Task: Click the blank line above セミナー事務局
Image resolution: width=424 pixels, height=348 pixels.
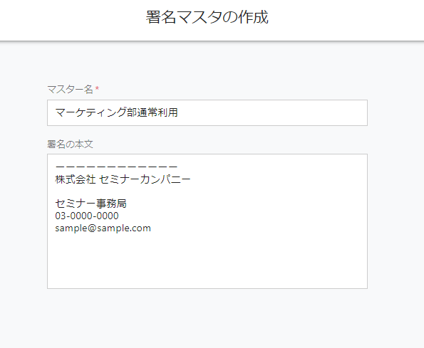Action: click(x=207, y=191)
